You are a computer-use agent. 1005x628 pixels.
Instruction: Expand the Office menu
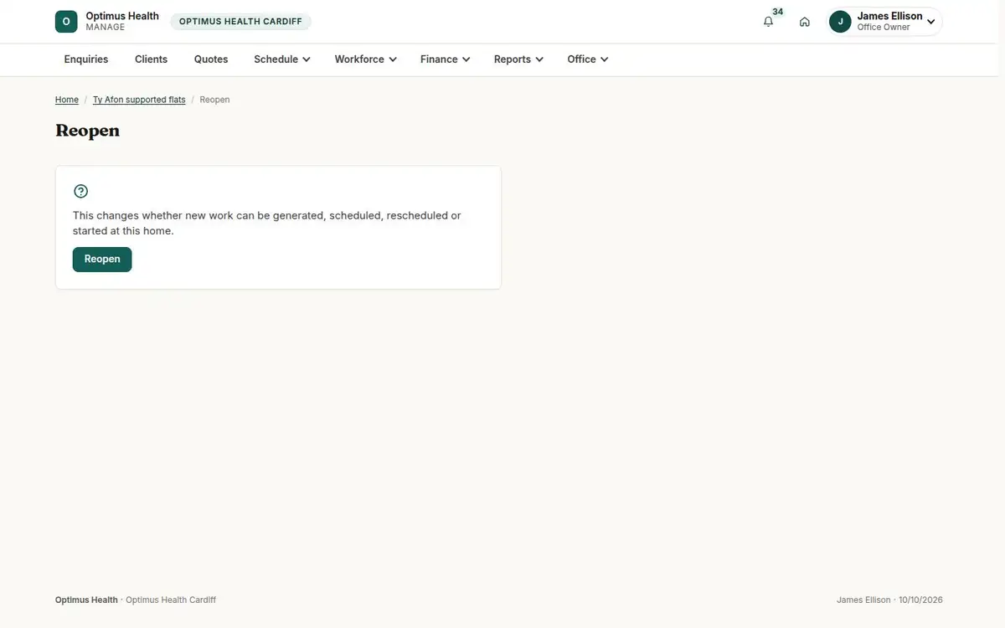[x=587, y=59]
